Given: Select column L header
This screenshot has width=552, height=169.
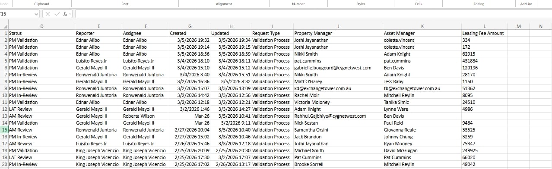Looking at the screenshot, I should pos(484,27).
